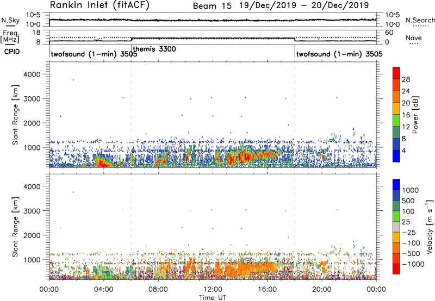Image resolution: width=435 pixels, height=301 pixels.
Task: Click the dashed CPID boundary line at 18:00 in power panel
Action: point(295,115)
